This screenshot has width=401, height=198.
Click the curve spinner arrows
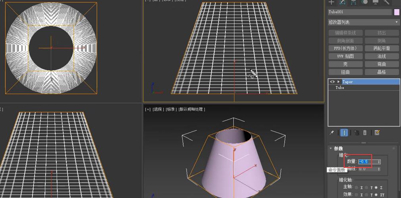(379, 169)
